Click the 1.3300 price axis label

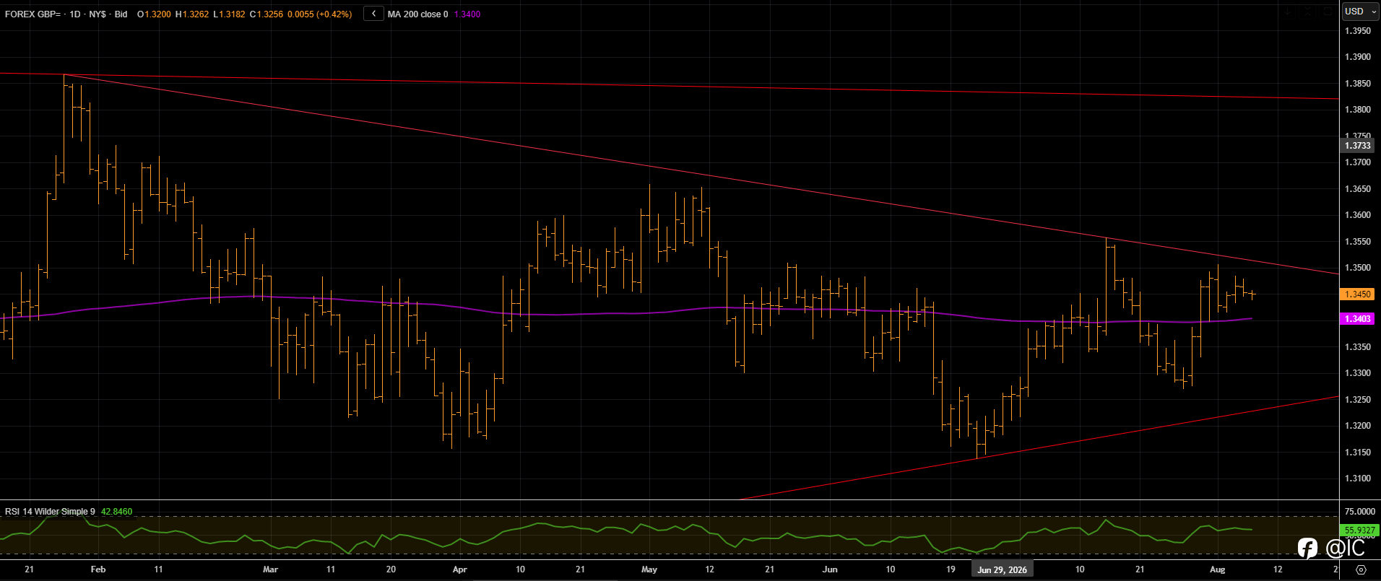pos(1357,373)
